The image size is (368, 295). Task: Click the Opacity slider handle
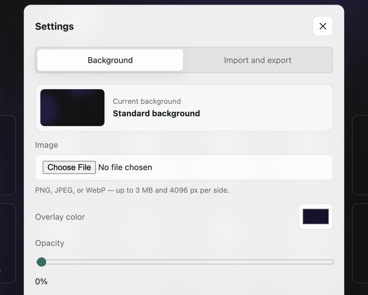tap(41, 262)
